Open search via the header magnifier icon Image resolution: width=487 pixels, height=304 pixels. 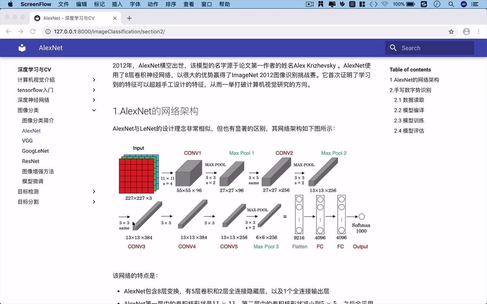click(393, 48)
